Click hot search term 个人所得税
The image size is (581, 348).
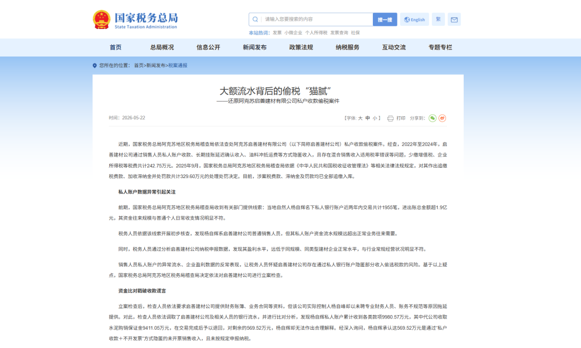click(x=316, y=33)
